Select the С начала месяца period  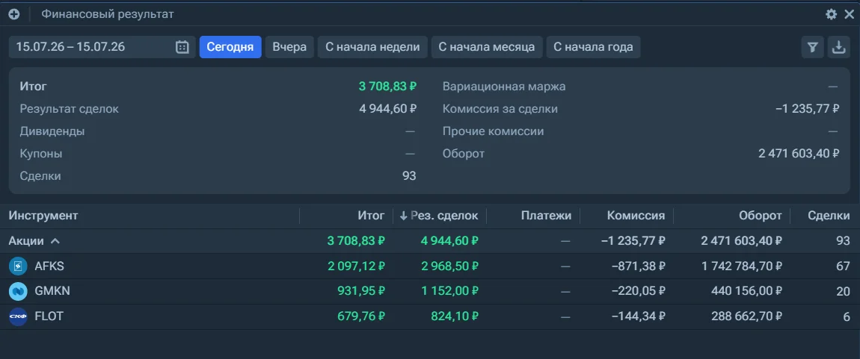[x=487, y=47]
